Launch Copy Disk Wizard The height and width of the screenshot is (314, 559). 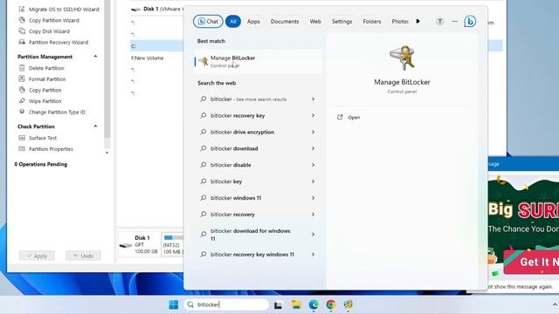coord(45,31)
